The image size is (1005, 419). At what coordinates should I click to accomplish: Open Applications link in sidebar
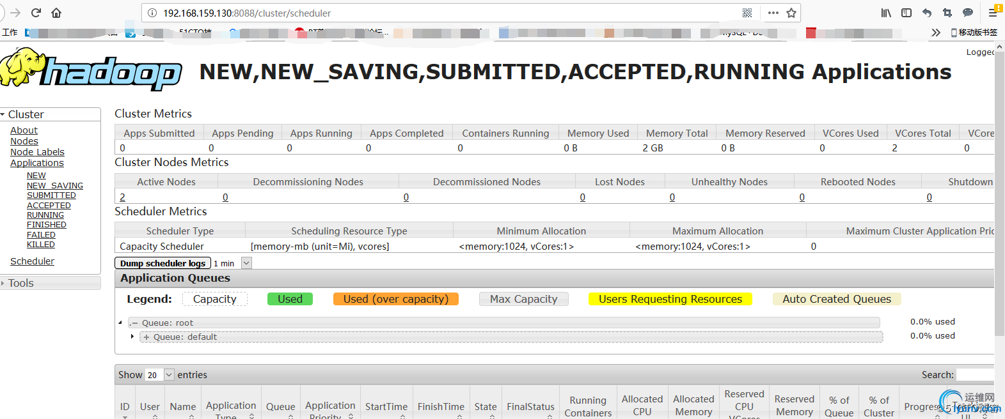(37, 163)
